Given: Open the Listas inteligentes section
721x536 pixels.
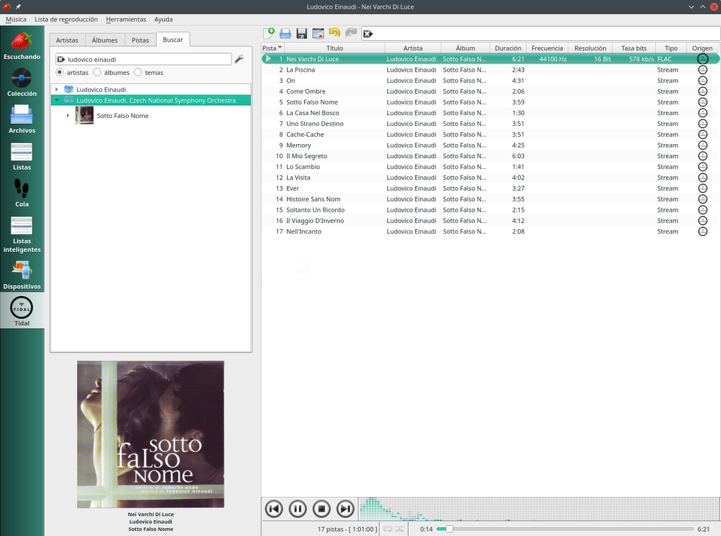Looking at the screenshot, I should (x=21, y=234).
